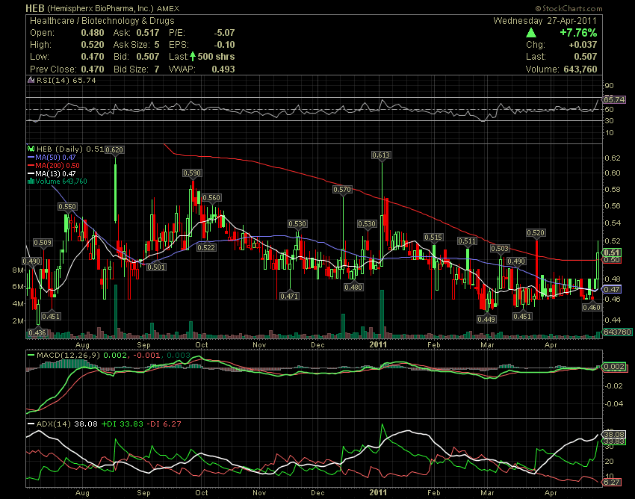The width and height of the screenshot is (635, 499).
Task: Click the green arrow beside 500 shrs
Action: [x=193, y=57]
